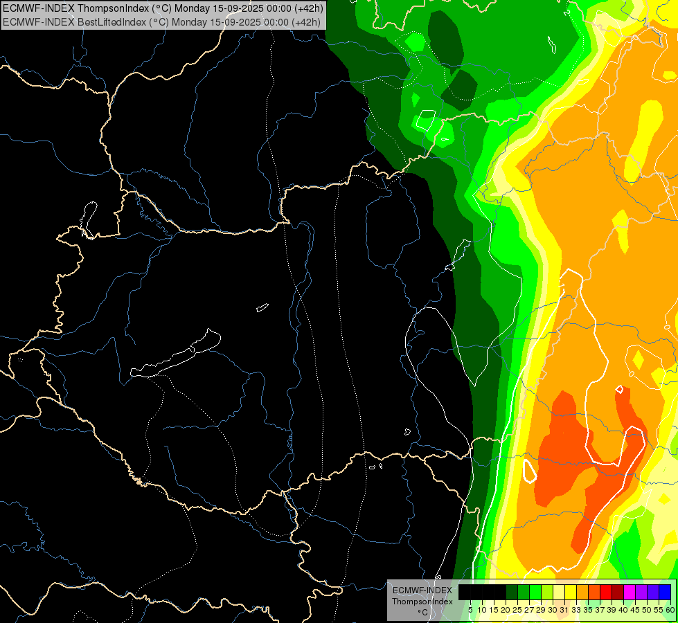The height and width of the screenshot is (623, 678).
Task: Select dark green 20–25 legend swatch
Action: tap(512, 592)
